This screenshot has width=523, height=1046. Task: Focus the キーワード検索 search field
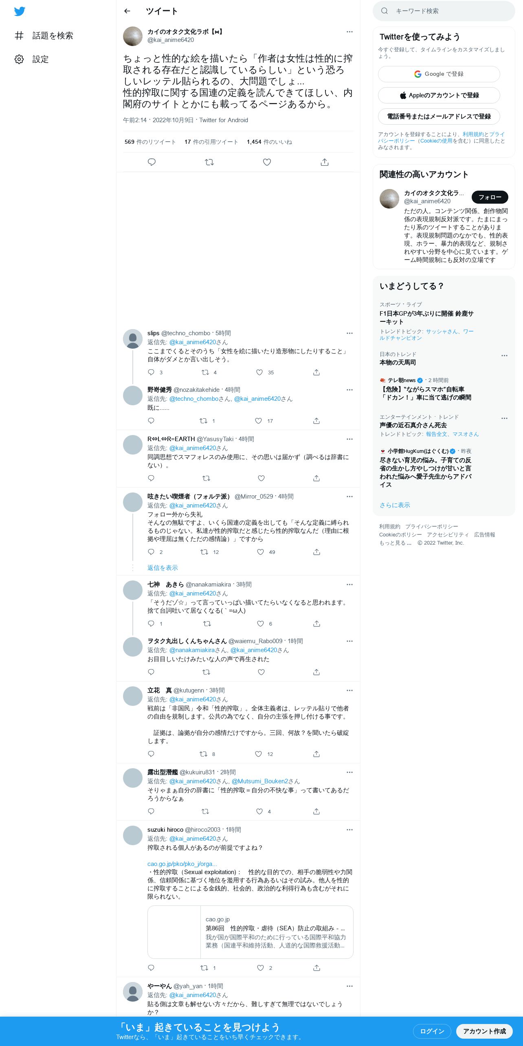[x=444, y=11]
